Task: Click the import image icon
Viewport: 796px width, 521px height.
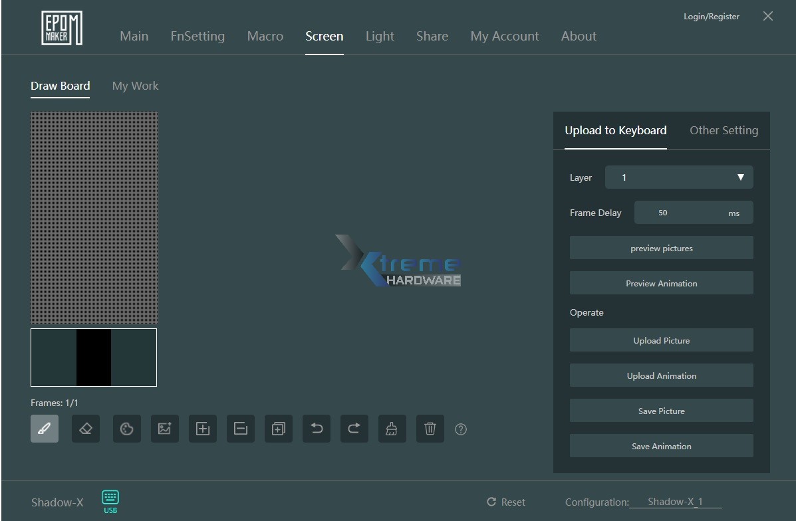Action: pos(164,429)
